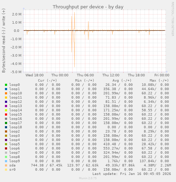Select the loop10 device label
The image size is (176, 182).
16,93
